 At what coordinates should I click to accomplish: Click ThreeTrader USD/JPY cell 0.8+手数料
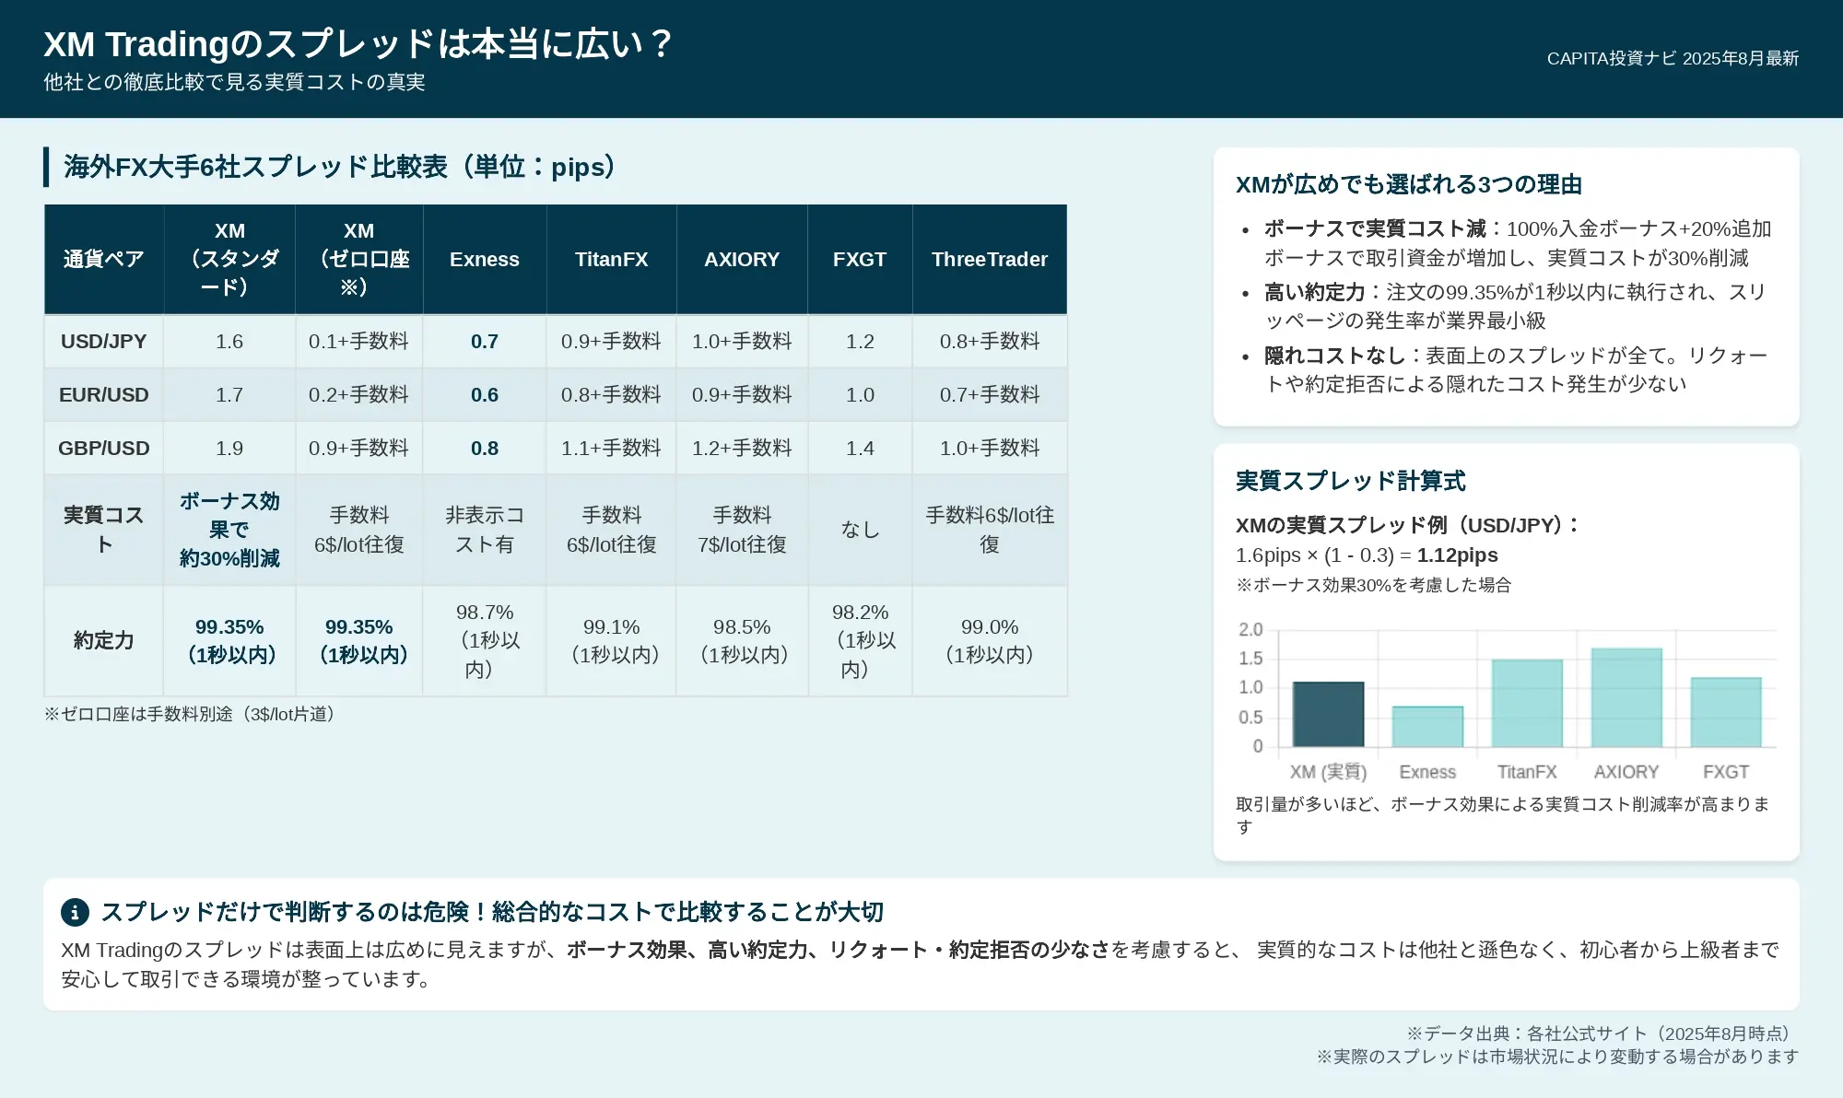[x=990, y=342]
